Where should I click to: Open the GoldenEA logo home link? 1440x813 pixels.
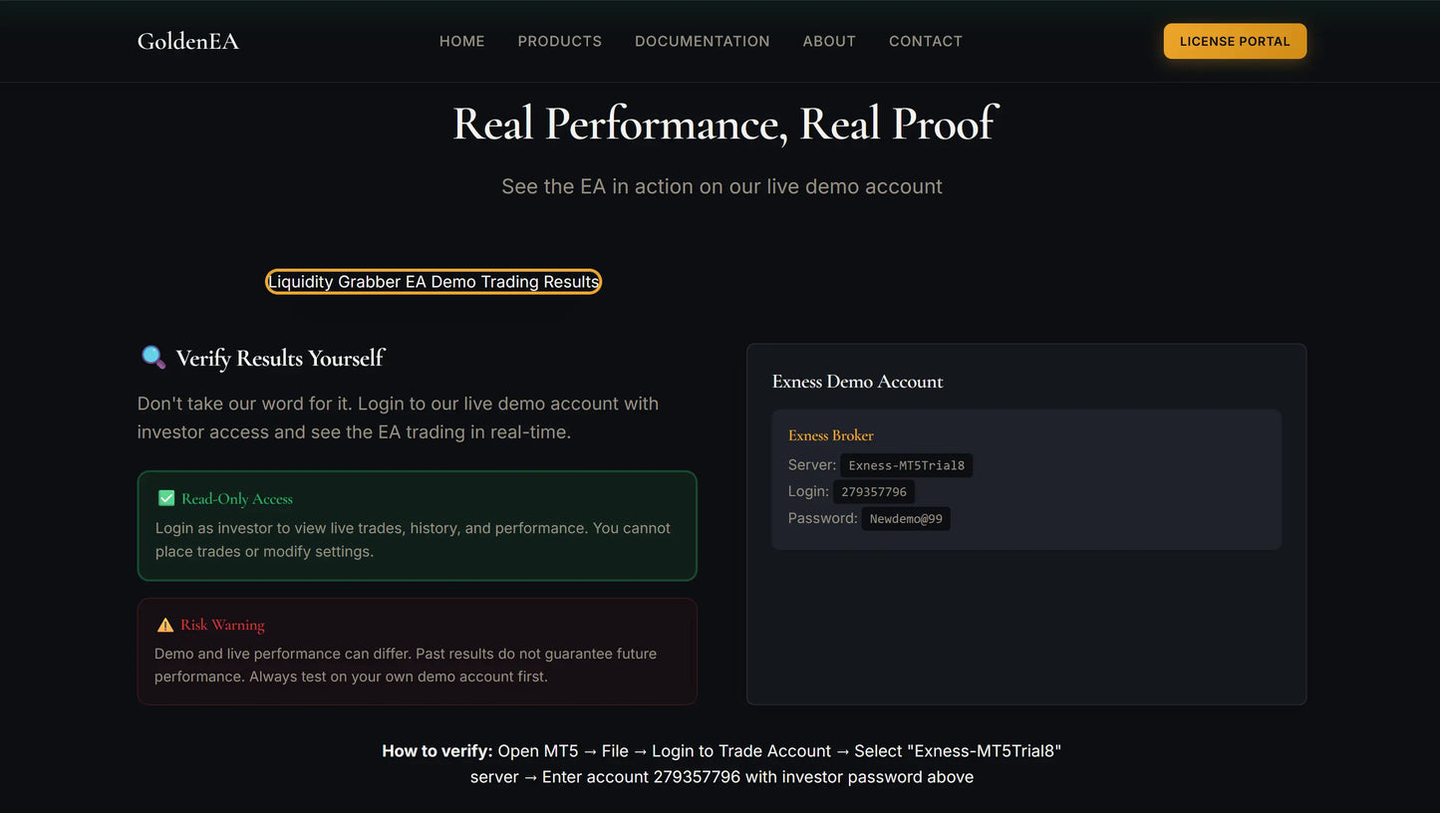(x=188, y=41)
